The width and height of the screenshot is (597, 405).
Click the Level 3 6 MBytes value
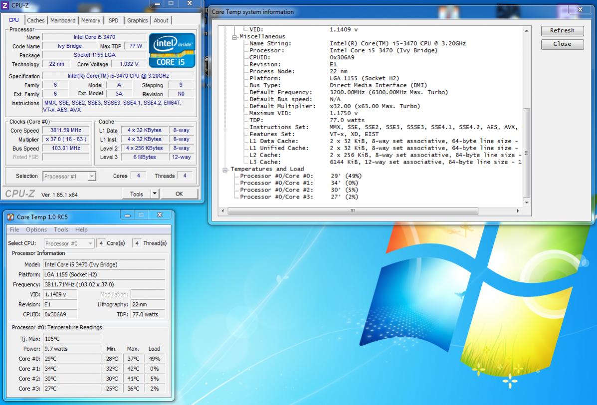pos(145,157)
